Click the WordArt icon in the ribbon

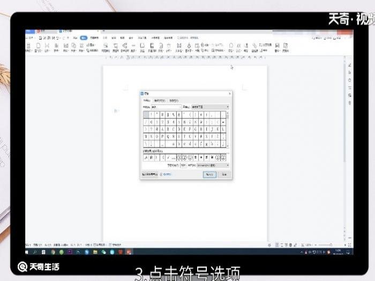coord(189,47)
